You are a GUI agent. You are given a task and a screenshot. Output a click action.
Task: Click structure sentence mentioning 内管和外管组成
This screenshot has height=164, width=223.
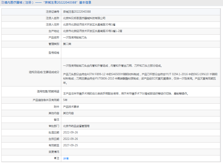click(113, 66)
